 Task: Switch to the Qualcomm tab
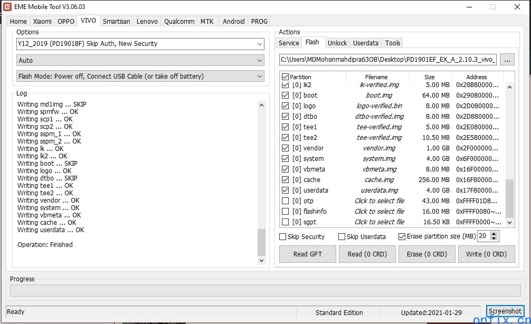179,21
